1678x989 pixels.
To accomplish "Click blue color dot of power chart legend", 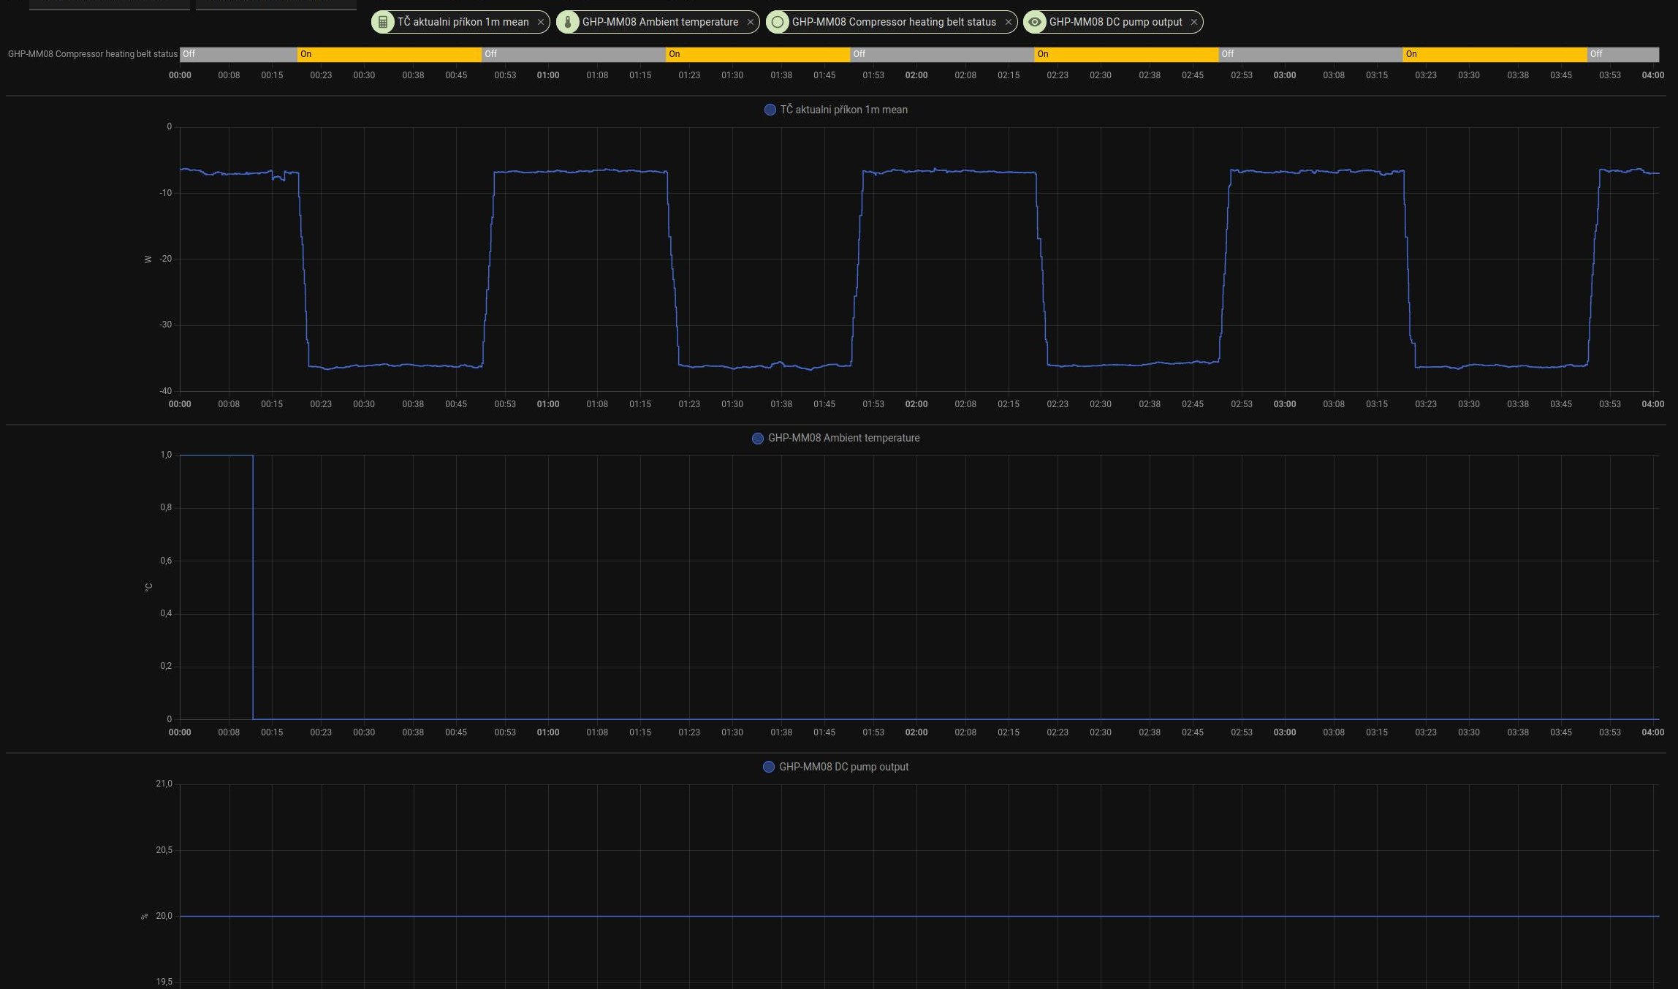I will tap(770, 110).
